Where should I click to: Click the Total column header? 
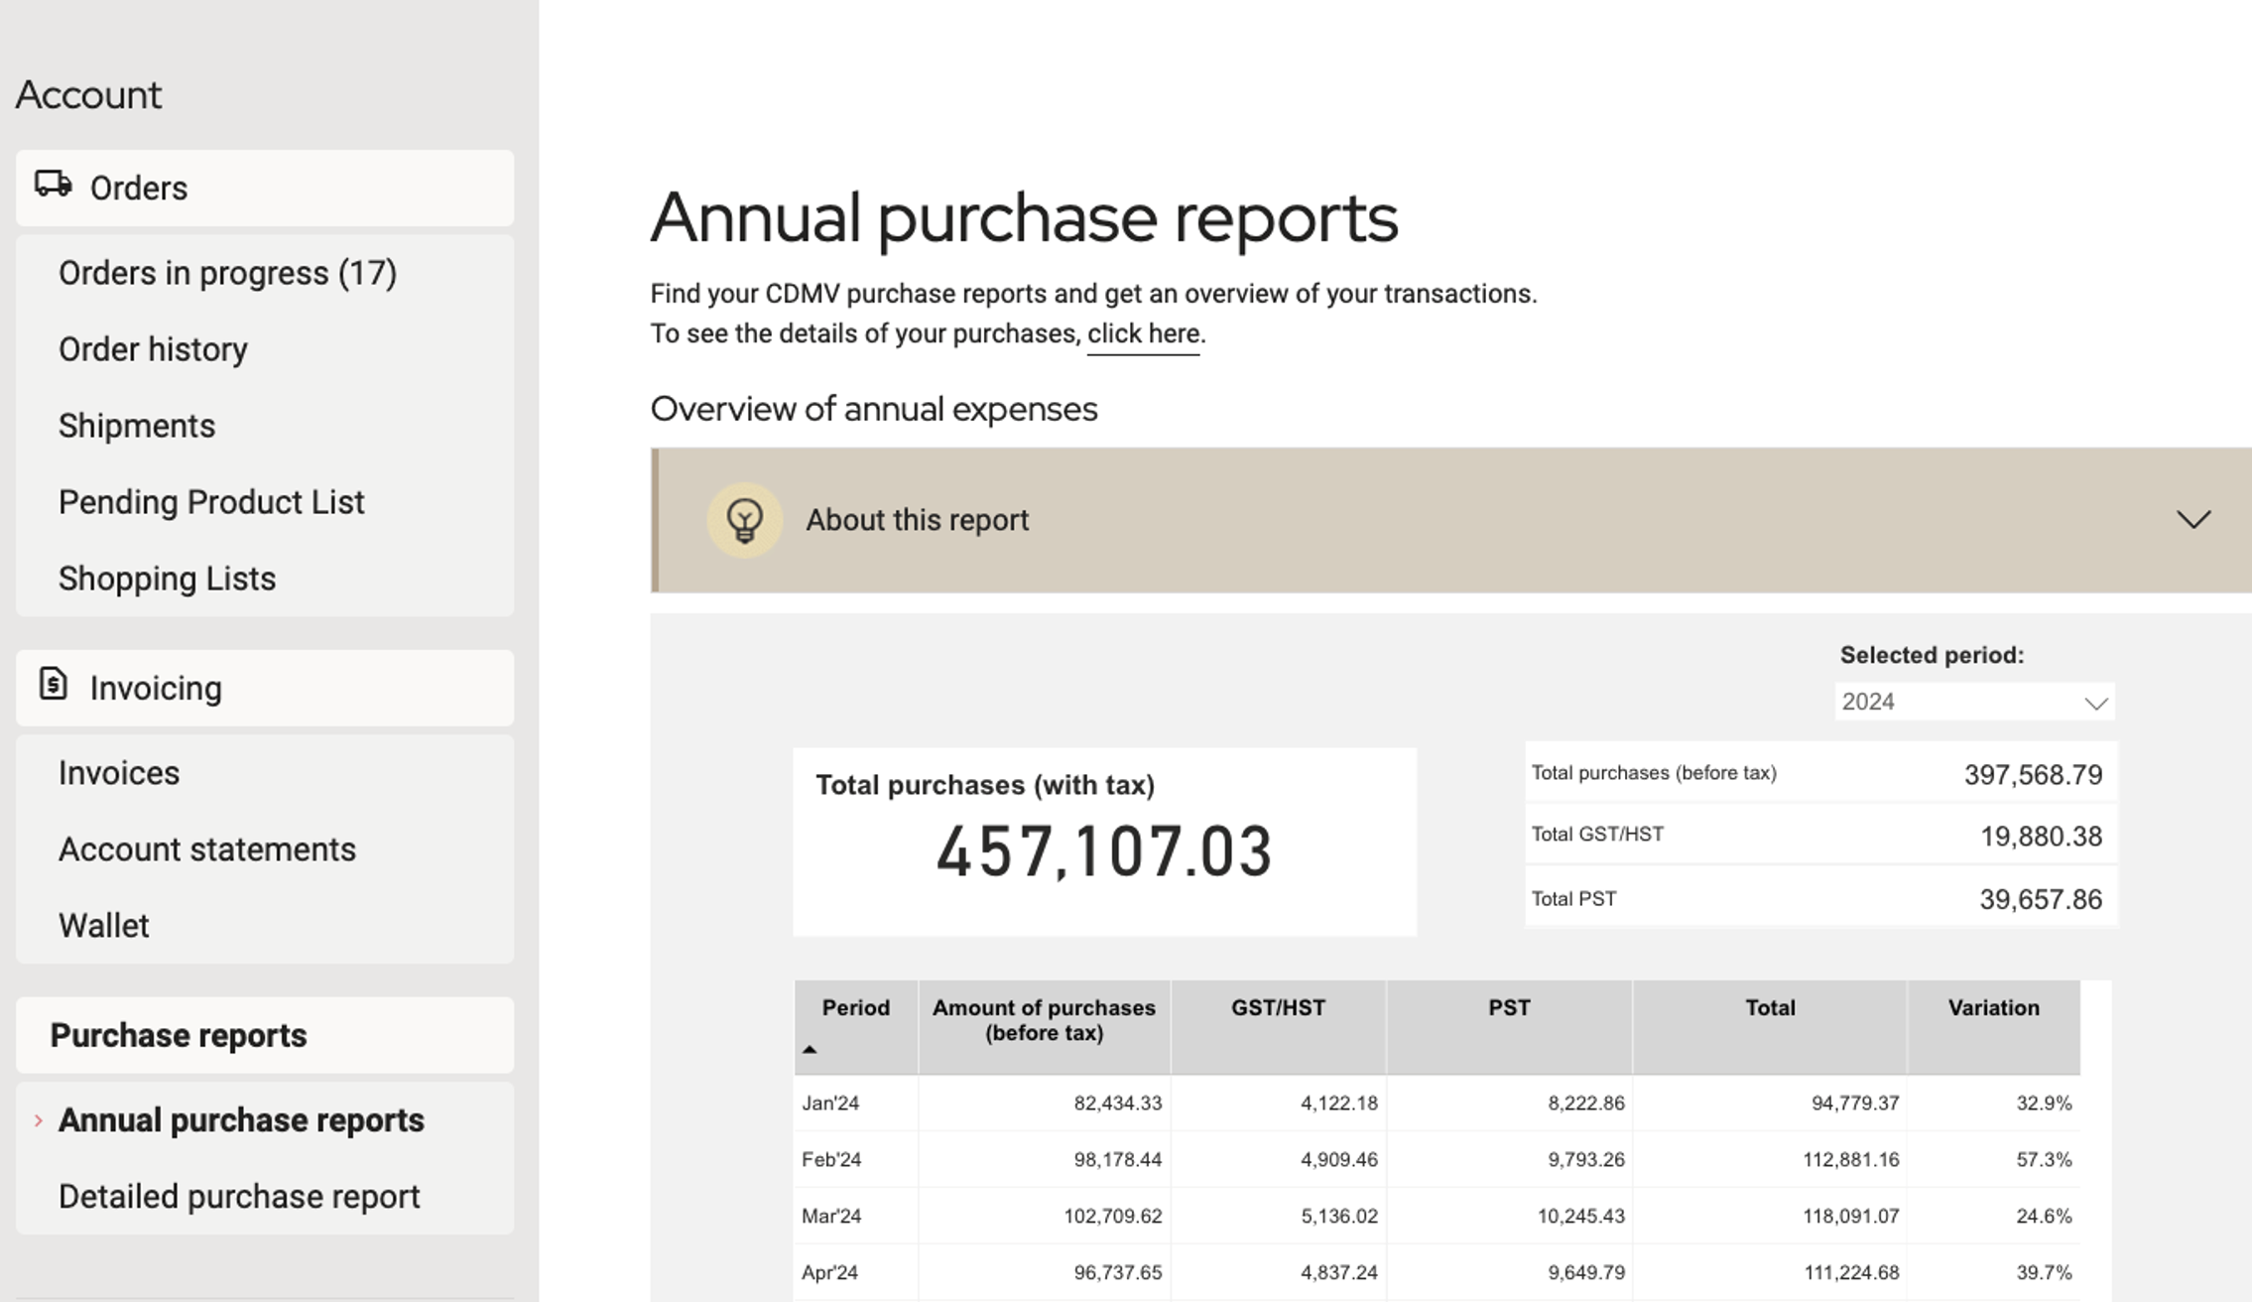1769,1008
